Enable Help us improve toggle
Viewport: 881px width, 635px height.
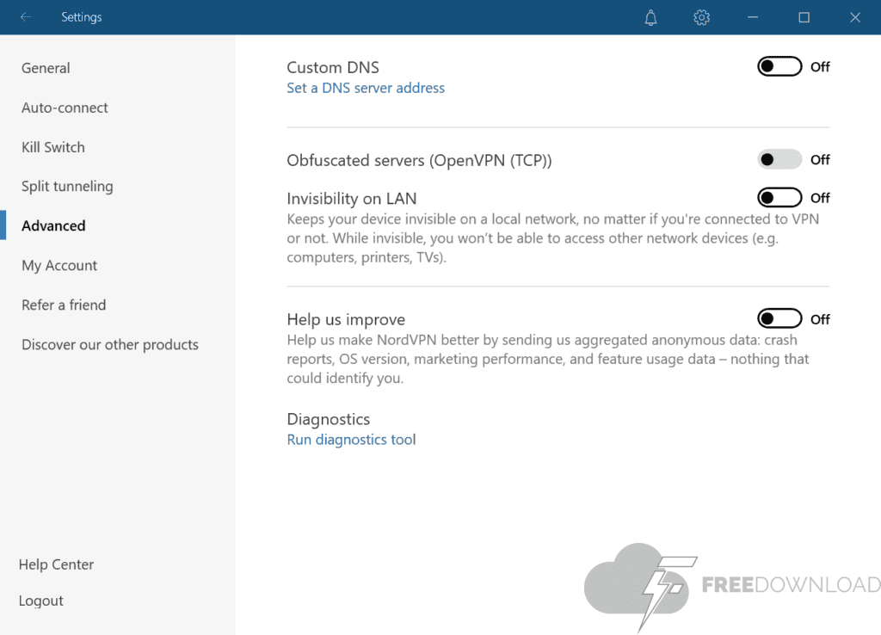[779, 319]
